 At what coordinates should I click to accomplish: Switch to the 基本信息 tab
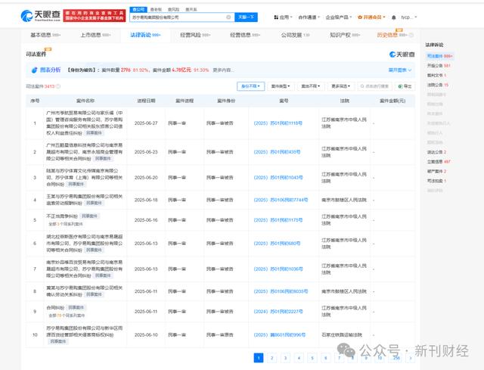(x=45, y=36)
